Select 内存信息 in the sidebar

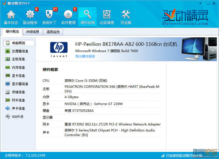(x=19, y=67)
